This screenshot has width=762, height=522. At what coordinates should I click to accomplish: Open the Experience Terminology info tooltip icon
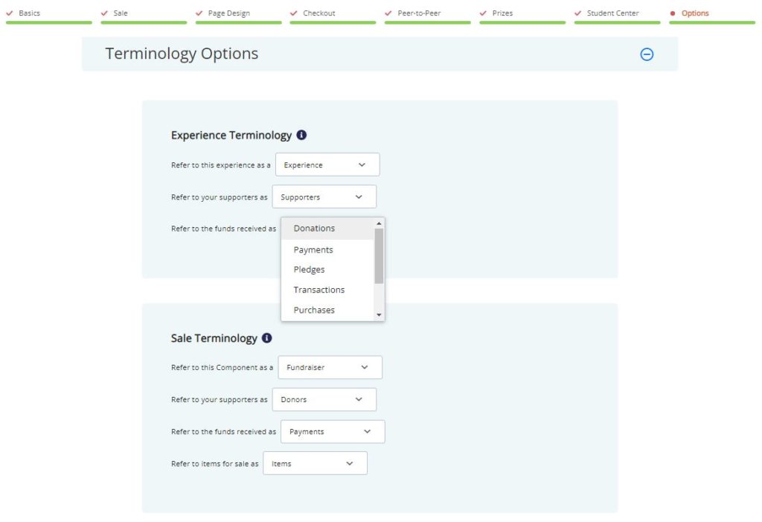pos(301,135)
